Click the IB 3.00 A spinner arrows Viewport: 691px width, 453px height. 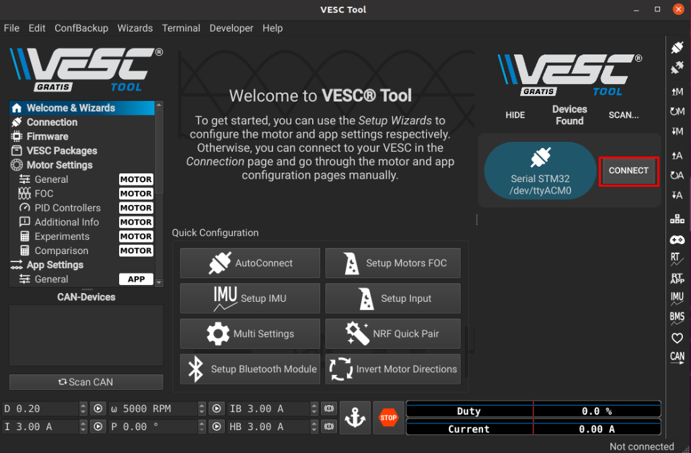314,409
